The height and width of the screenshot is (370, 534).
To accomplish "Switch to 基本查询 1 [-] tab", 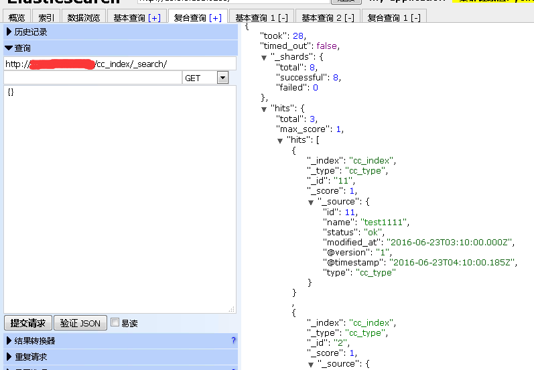I will point(261,17).
